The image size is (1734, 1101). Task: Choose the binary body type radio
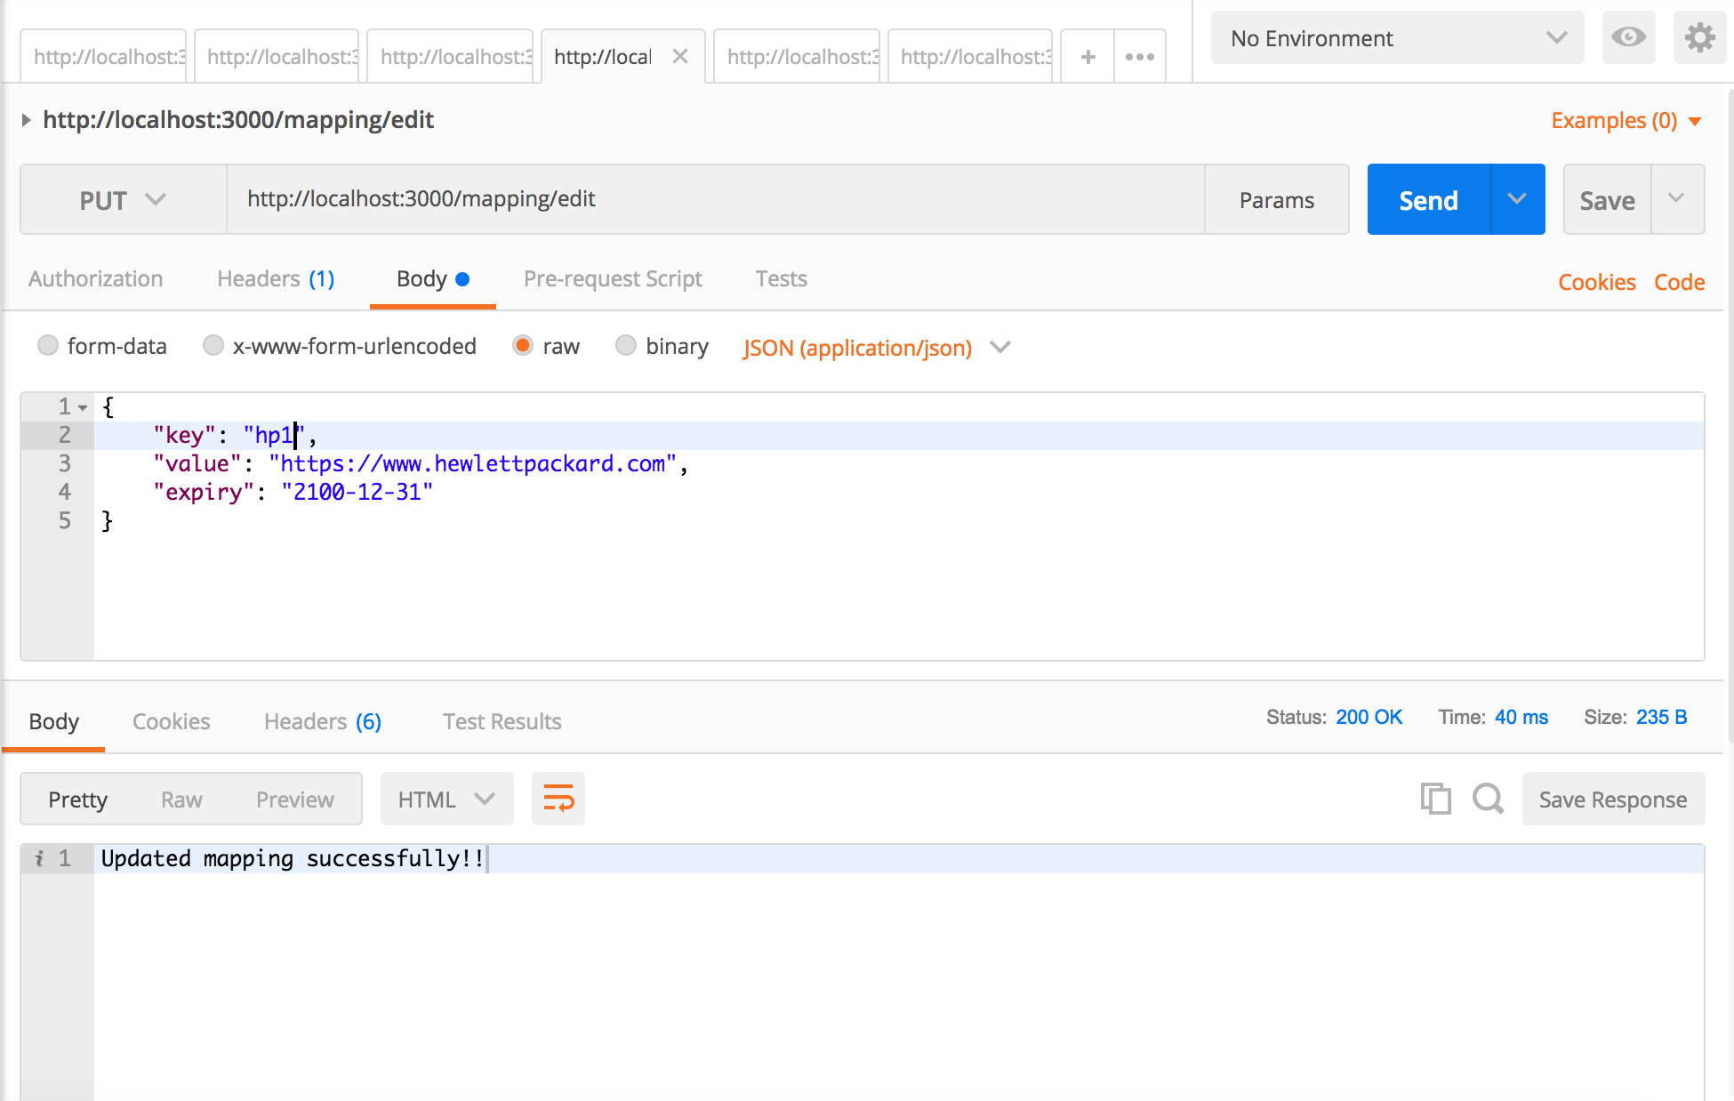click(x=626, y=345)
